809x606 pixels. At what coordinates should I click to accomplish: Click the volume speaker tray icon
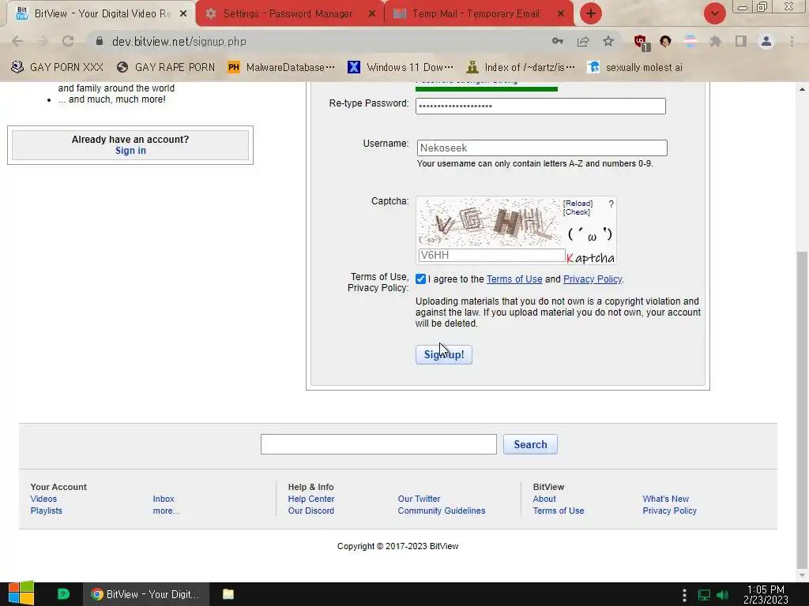(x=722, y=595)
